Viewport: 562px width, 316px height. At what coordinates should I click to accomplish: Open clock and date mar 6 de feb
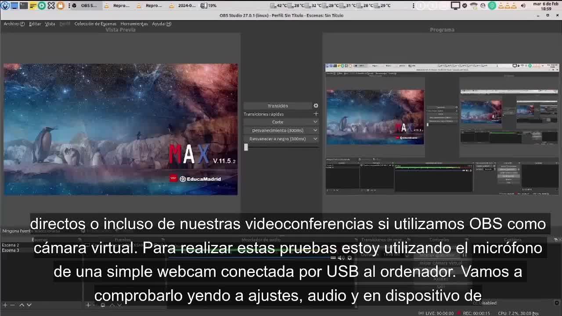546,6
